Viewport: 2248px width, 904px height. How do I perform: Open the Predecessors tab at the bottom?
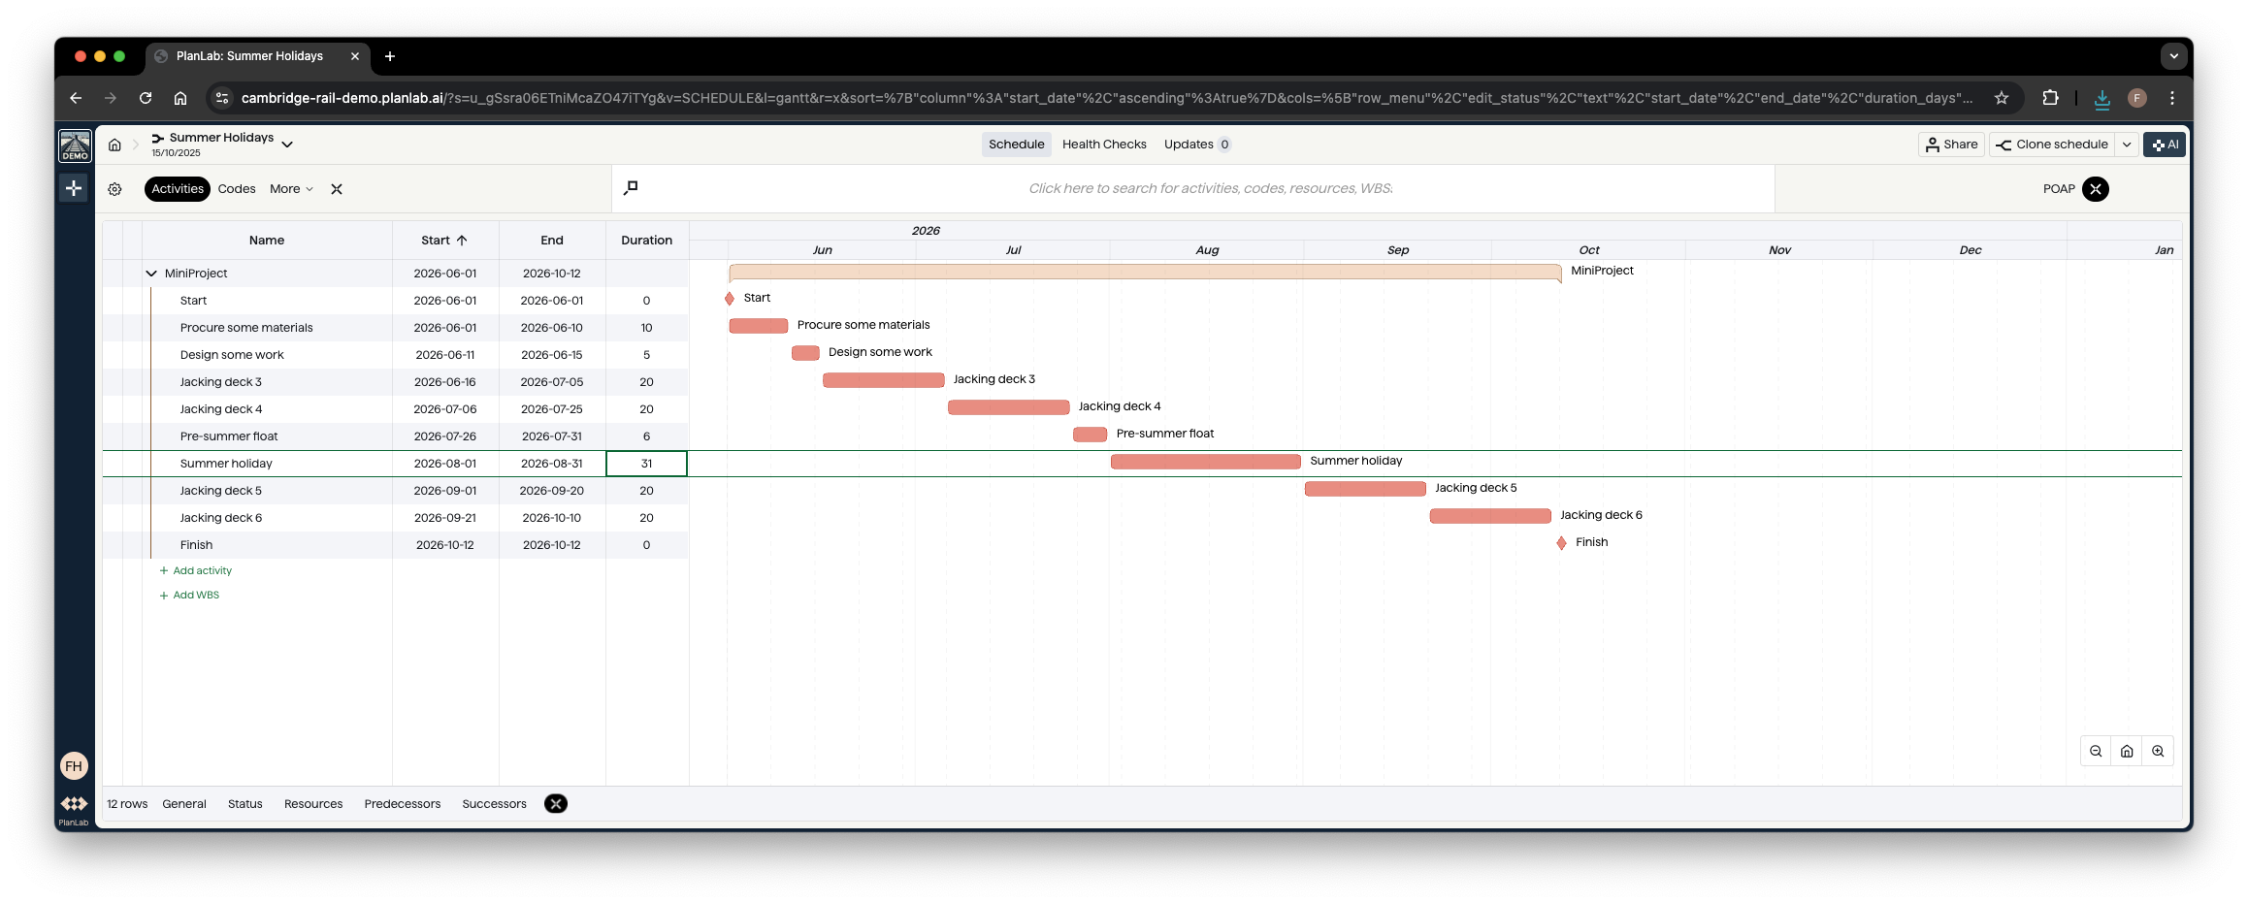coord(403,803)
